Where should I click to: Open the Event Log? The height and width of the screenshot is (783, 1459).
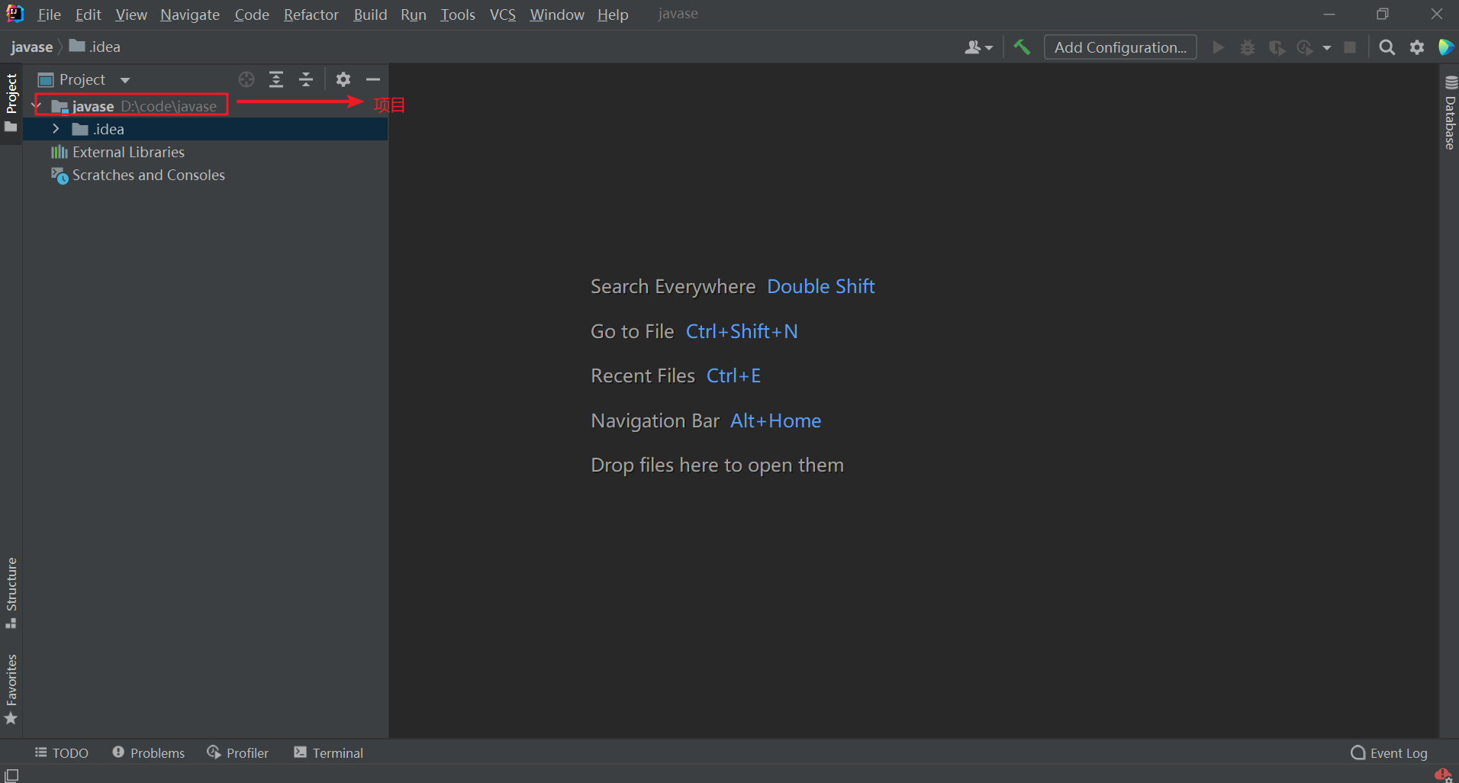(x=1389, y=753)
